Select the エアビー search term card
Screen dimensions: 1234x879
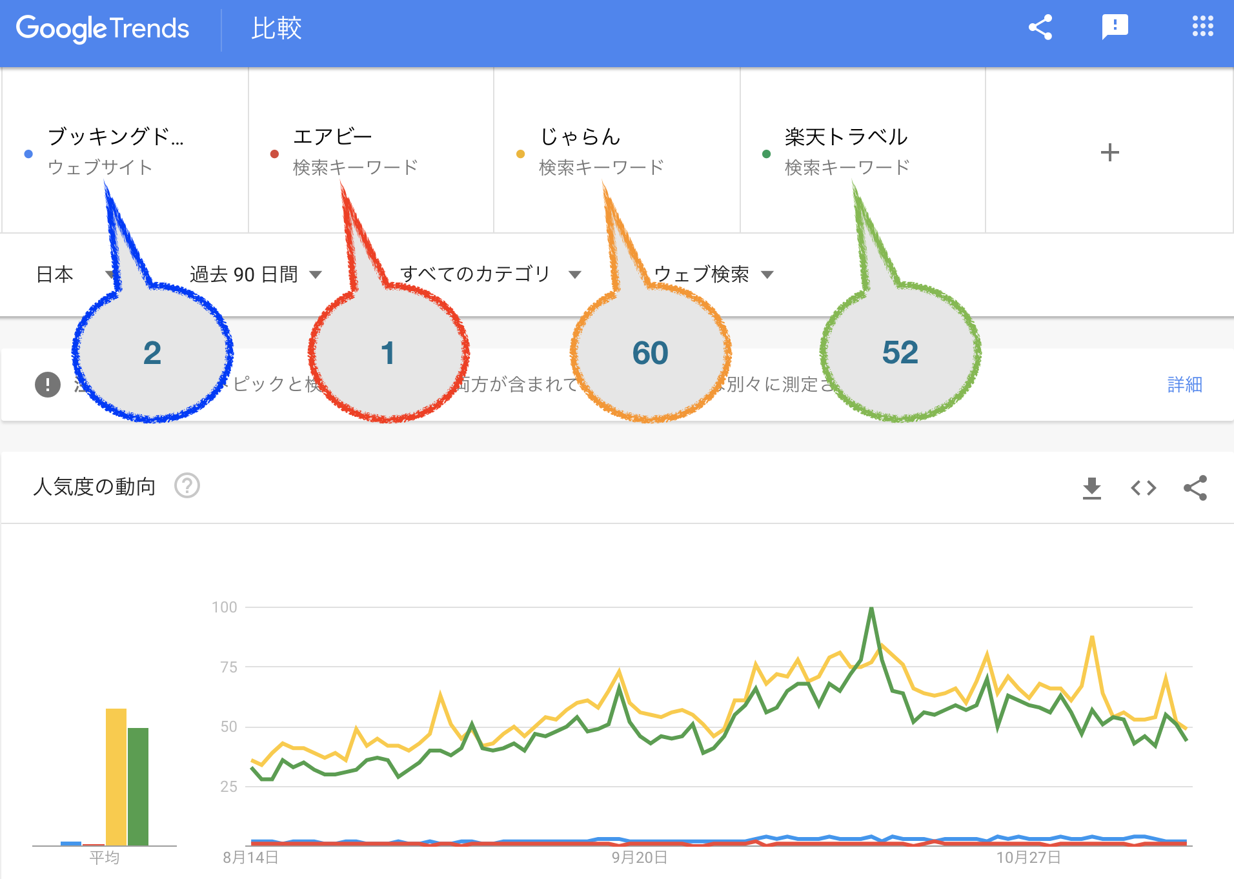333,137
